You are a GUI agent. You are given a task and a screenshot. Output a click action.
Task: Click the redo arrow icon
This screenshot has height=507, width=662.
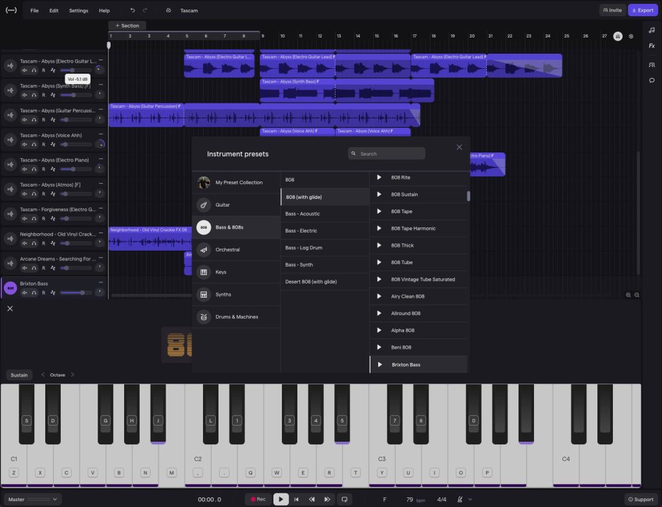click(x=145, y=10)
